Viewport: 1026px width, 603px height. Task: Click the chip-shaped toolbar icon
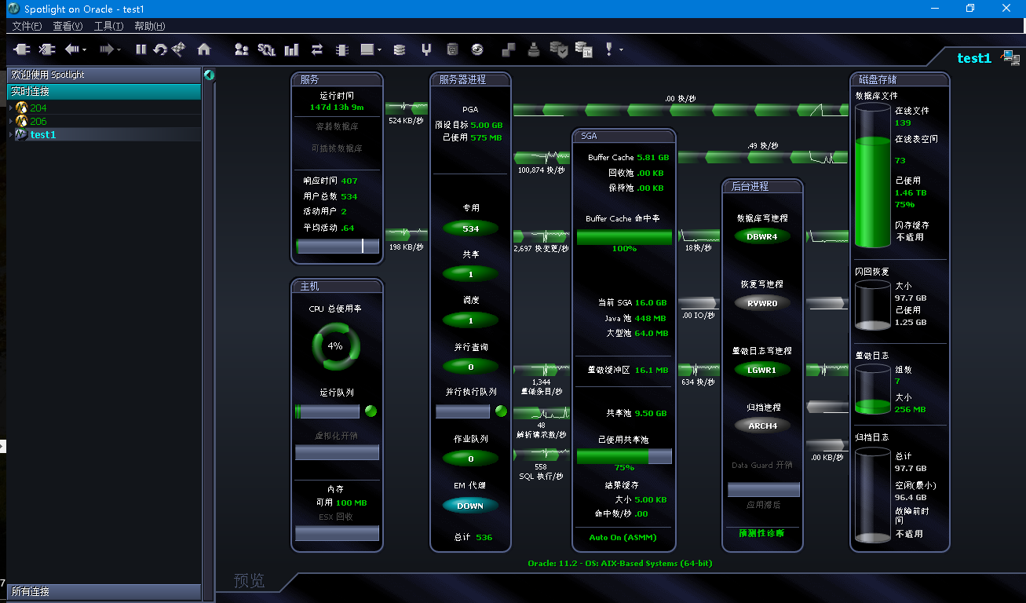(x=341, y=49)
